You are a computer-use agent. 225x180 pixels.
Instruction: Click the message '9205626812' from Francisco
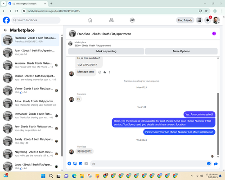85,151
